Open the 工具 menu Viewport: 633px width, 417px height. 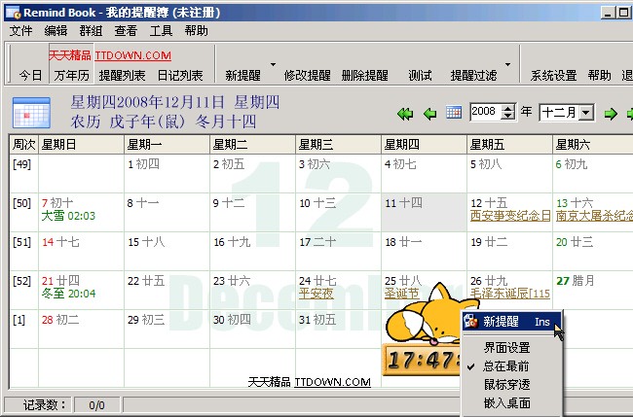click(161, 31)
